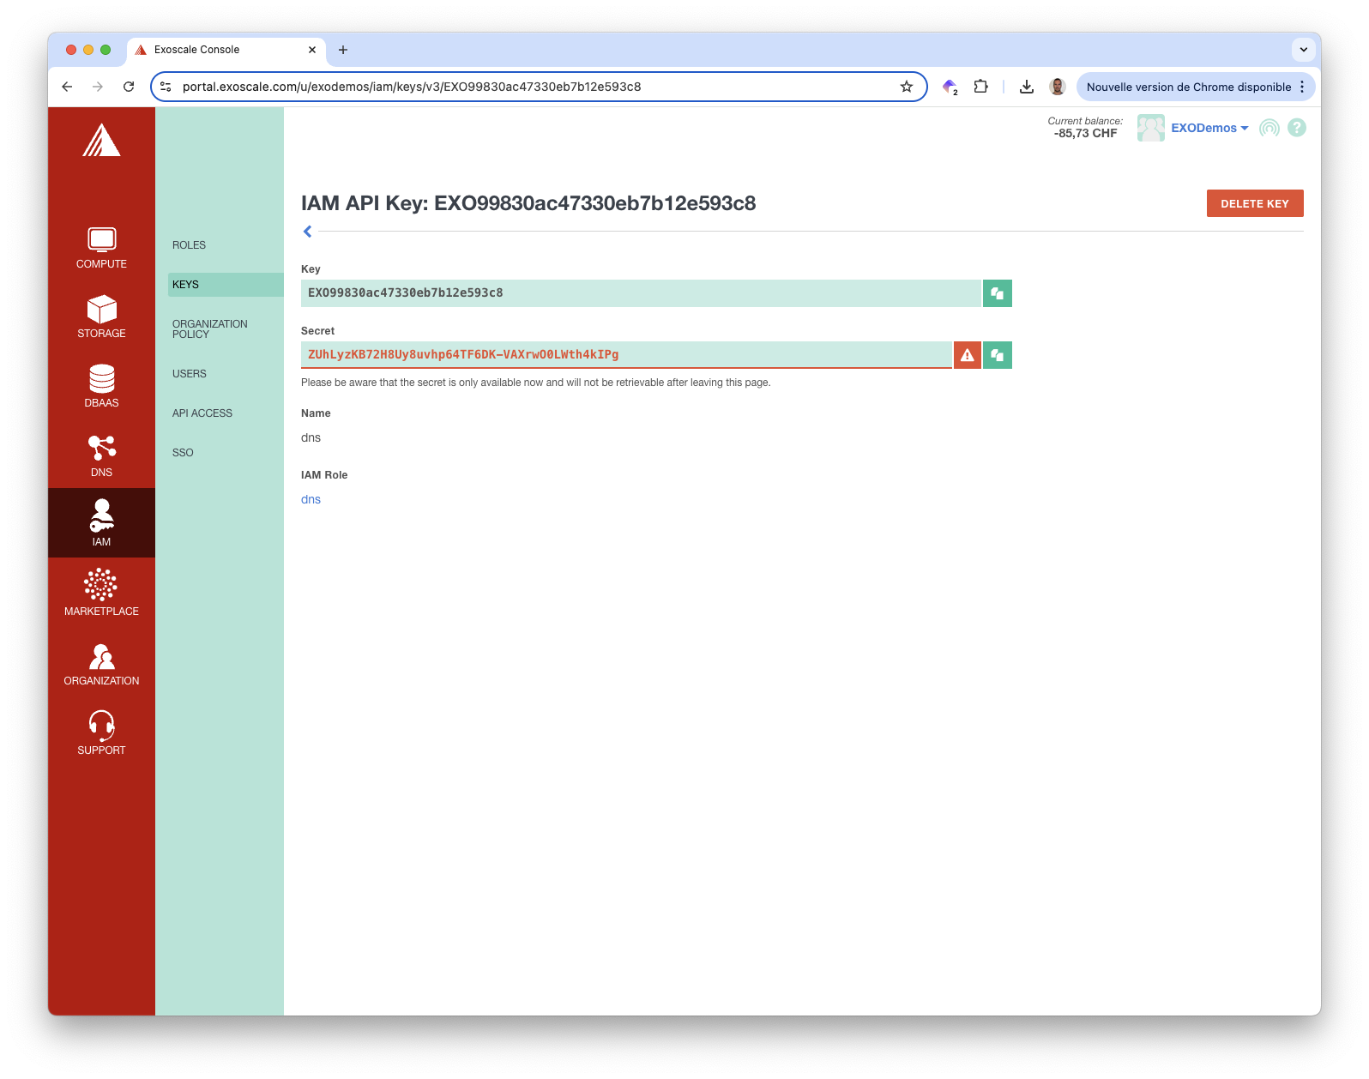This screenshot has height=1079, width=1369.
Task: Open the Marketplace section
Action: (x=101, y=593)
